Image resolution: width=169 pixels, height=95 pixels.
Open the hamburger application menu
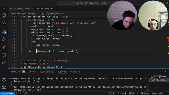[4, 9]
